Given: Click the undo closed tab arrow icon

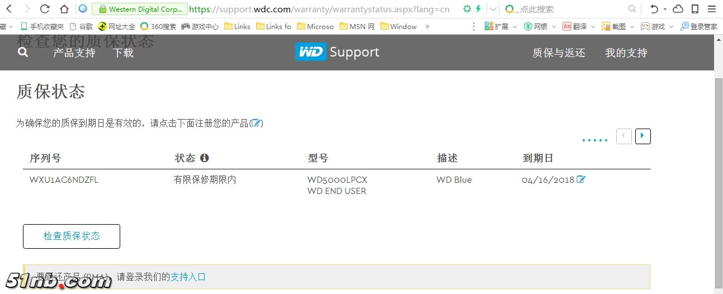Looking at the screenshot, I should click(654, 9).
